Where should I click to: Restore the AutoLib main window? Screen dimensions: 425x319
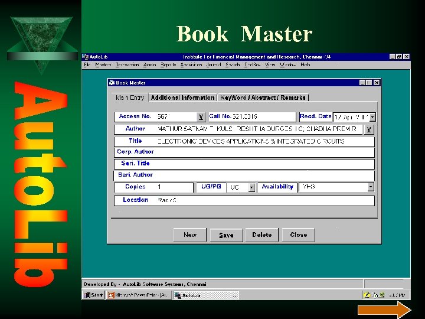coord(399,57)
